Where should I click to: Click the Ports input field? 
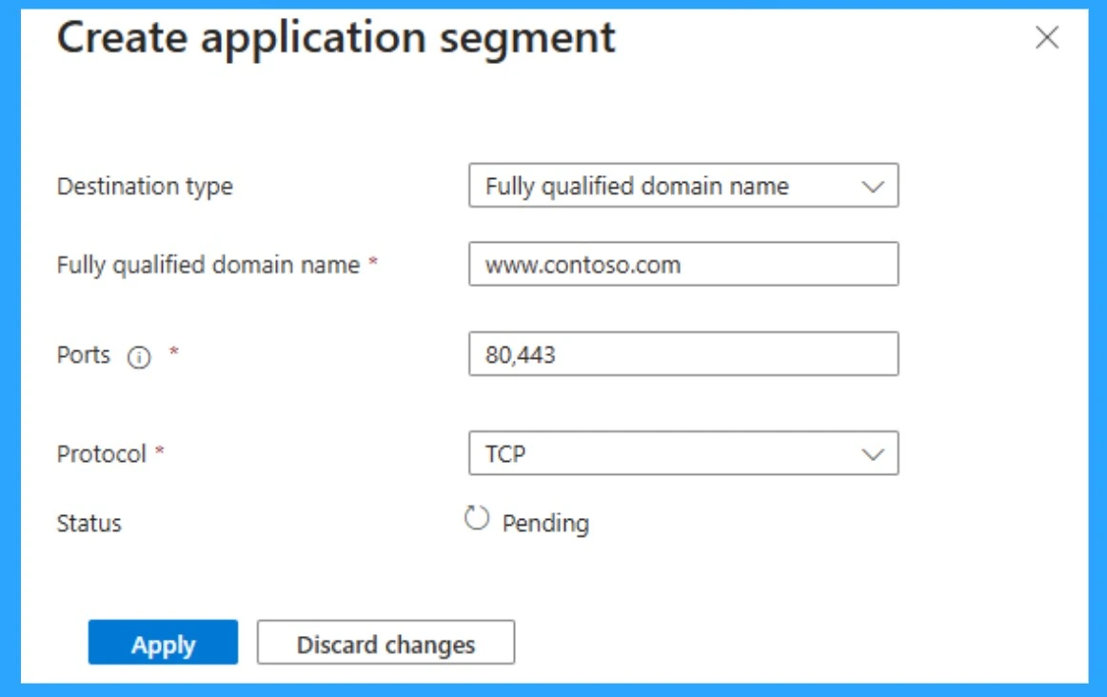click(683, 354)
